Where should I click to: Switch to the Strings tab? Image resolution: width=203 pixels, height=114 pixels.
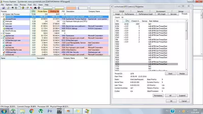pos(181,11)
